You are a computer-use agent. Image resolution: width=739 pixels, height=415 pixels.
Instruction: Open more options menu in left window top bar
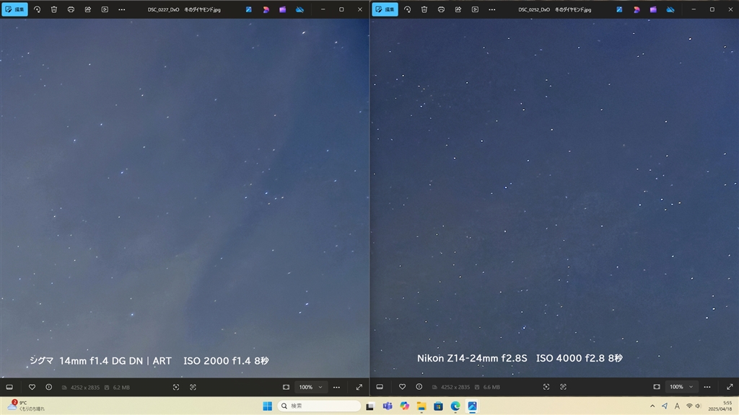pos(121,9)
